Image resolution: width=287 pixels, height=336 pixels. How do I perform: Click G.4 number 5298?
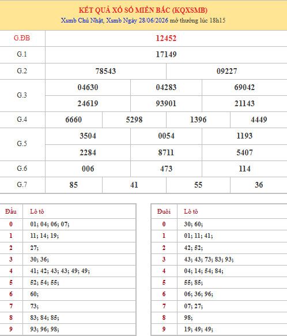[x=134, y=120]
